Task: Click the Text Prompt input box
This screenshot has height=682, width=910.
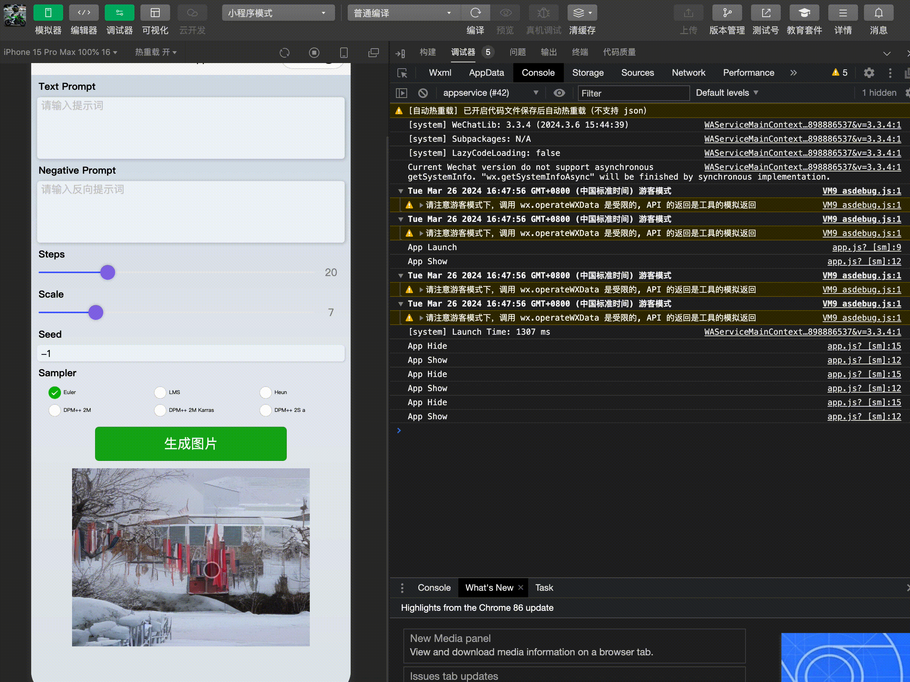Action: coord(191,128)
